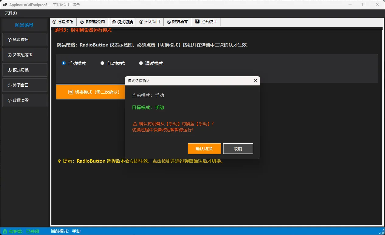Click the resize grip at the window corner
385x235 pixels.
click(x=382, y=232)
